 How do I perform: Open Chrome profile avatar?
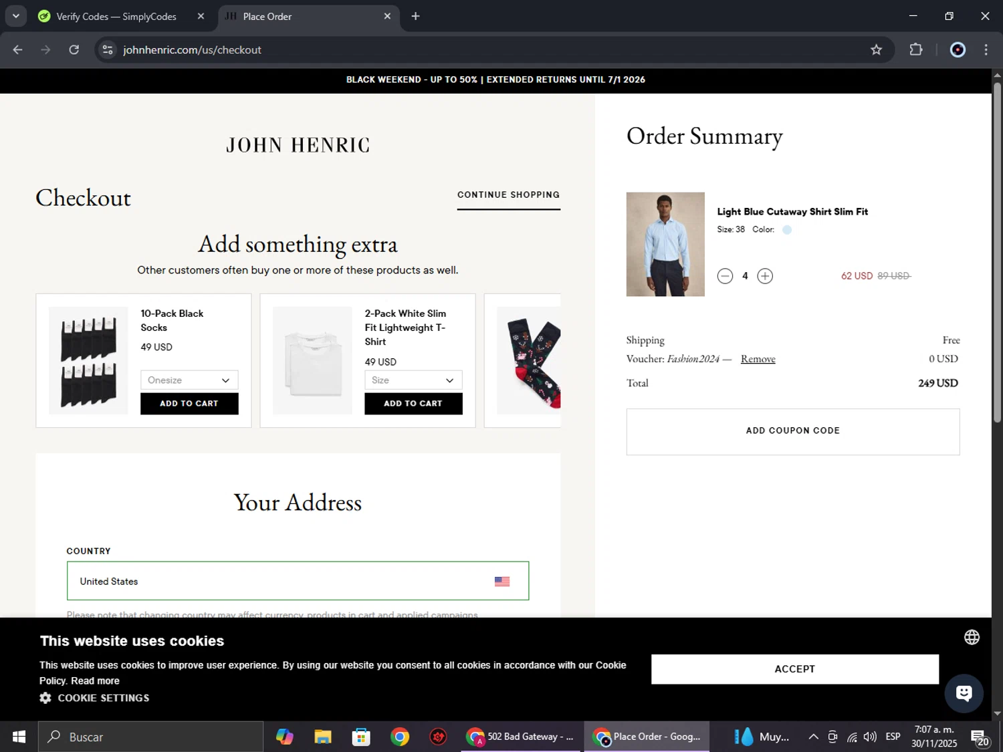[x=958, y=49]
